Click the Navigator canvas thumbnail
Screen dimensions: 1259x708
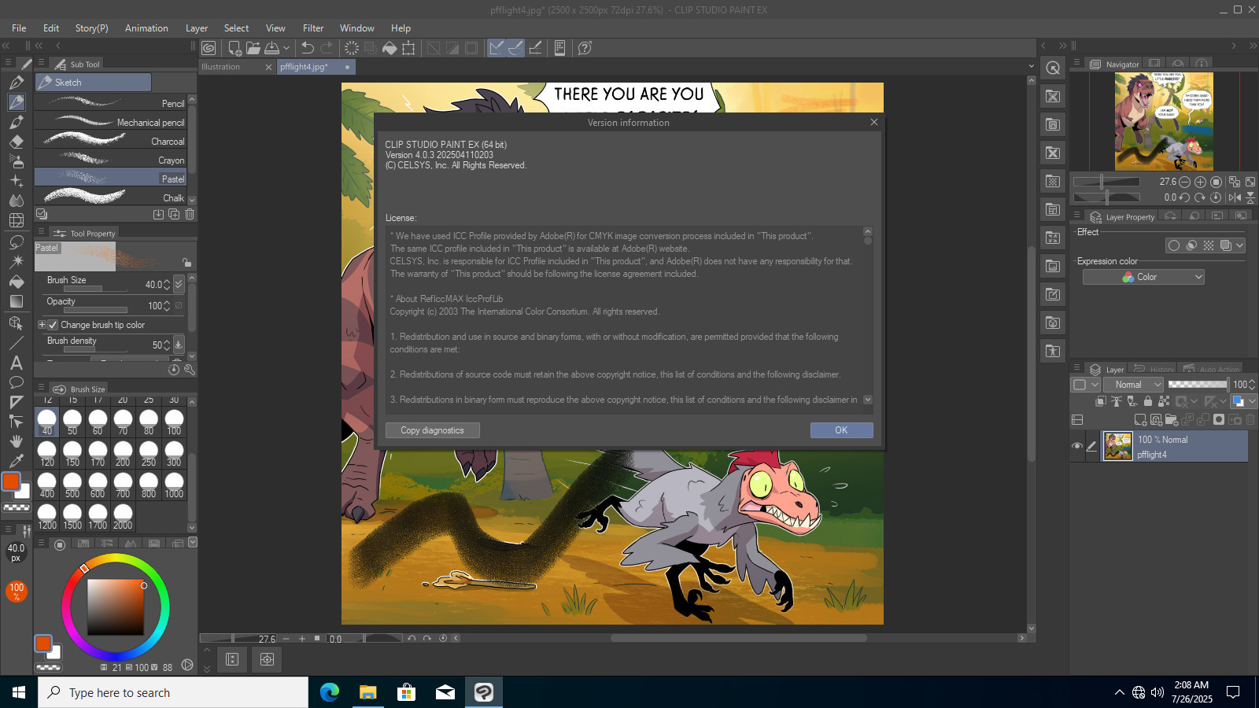click(1164, 121)
